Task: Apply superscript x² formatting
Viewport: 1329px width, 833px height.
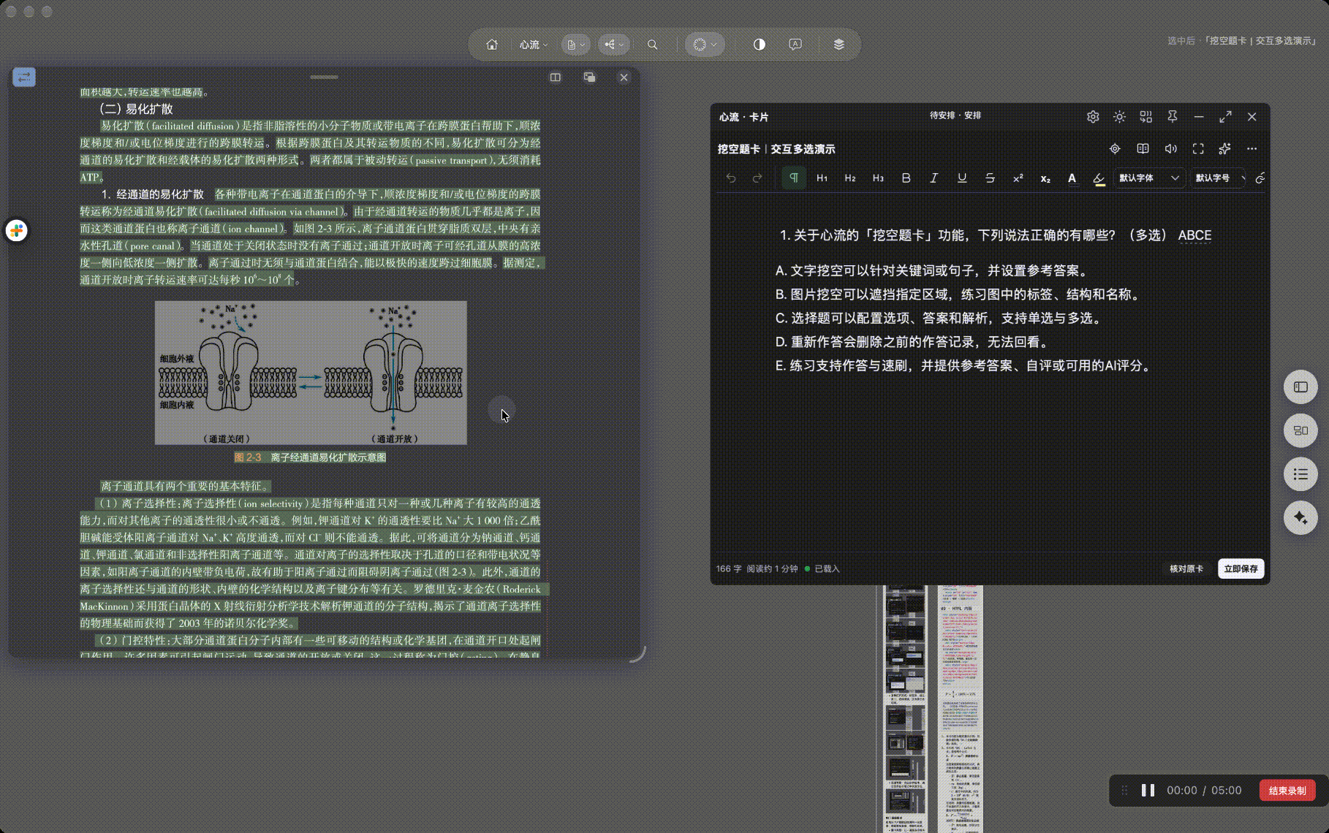Action: 1018,178
